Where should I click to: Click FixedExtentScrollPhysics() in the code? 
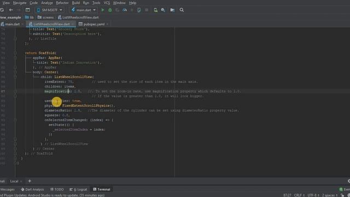[x=88, y=106]
